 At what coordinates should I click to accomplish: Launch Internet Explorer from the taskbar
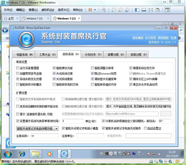point(22,154)
